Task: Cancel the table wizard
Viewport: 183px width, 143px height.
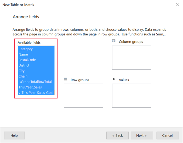Action: point(168,135)
